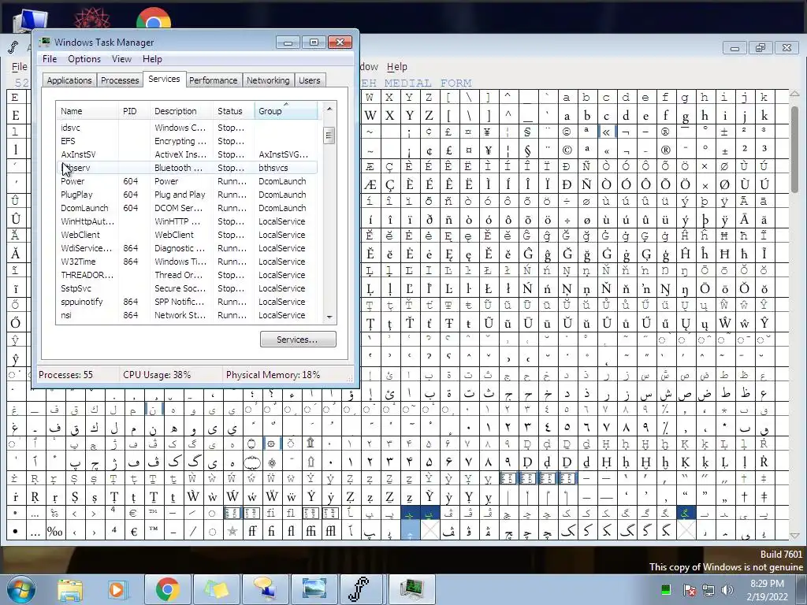807x605 pixels.
Task: Click the FontForge vertical scrollbar thumb
Action: pyautogui.click(x=795, y=148)
